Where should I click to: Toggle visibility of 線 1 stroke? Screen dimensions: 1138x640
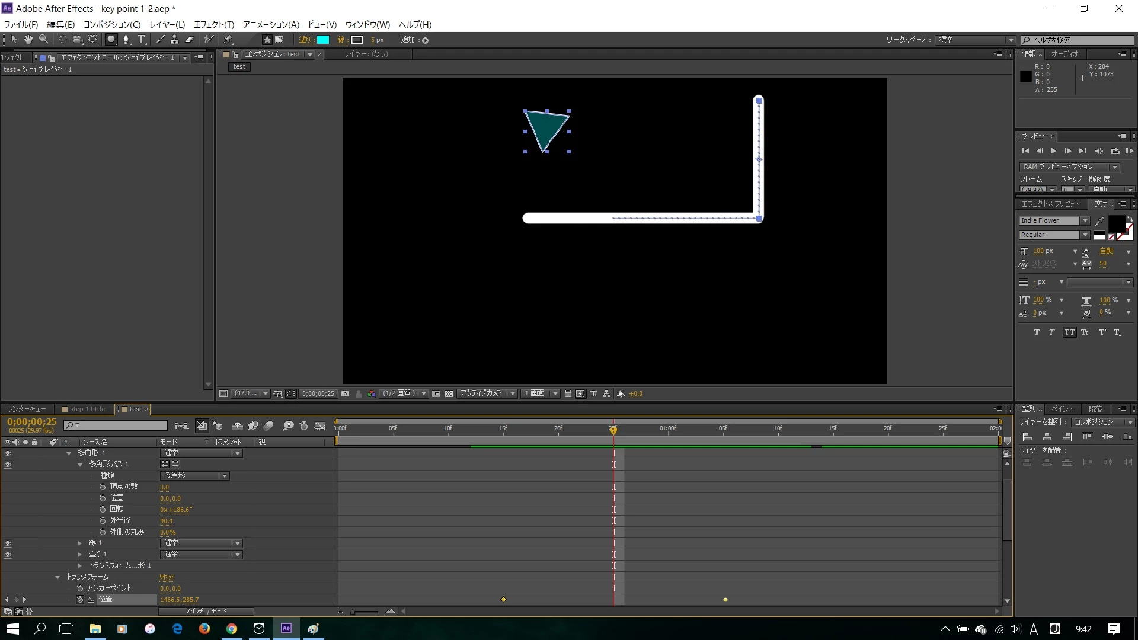[x=8, y=543]
